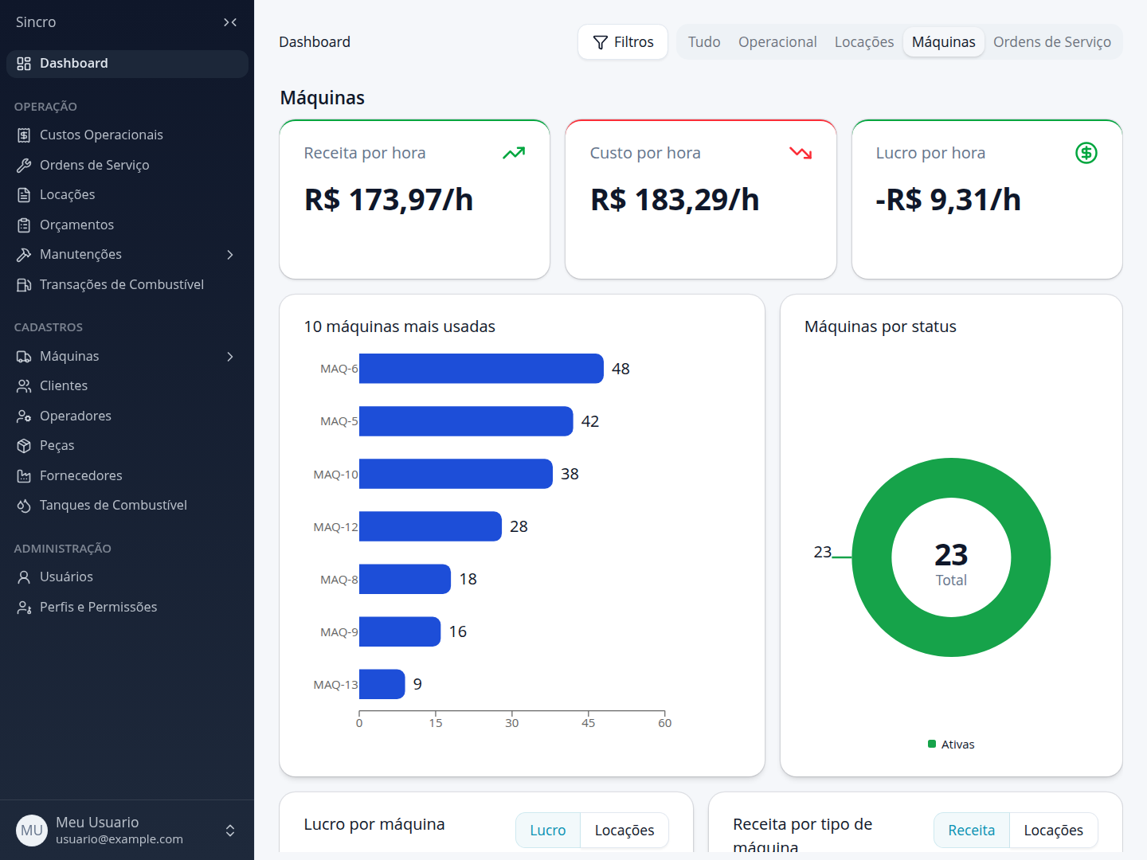Switch the Receita por tipo chart to Locações
1147x860 pixels.
pyautogui.click(x=1053, y=831)
